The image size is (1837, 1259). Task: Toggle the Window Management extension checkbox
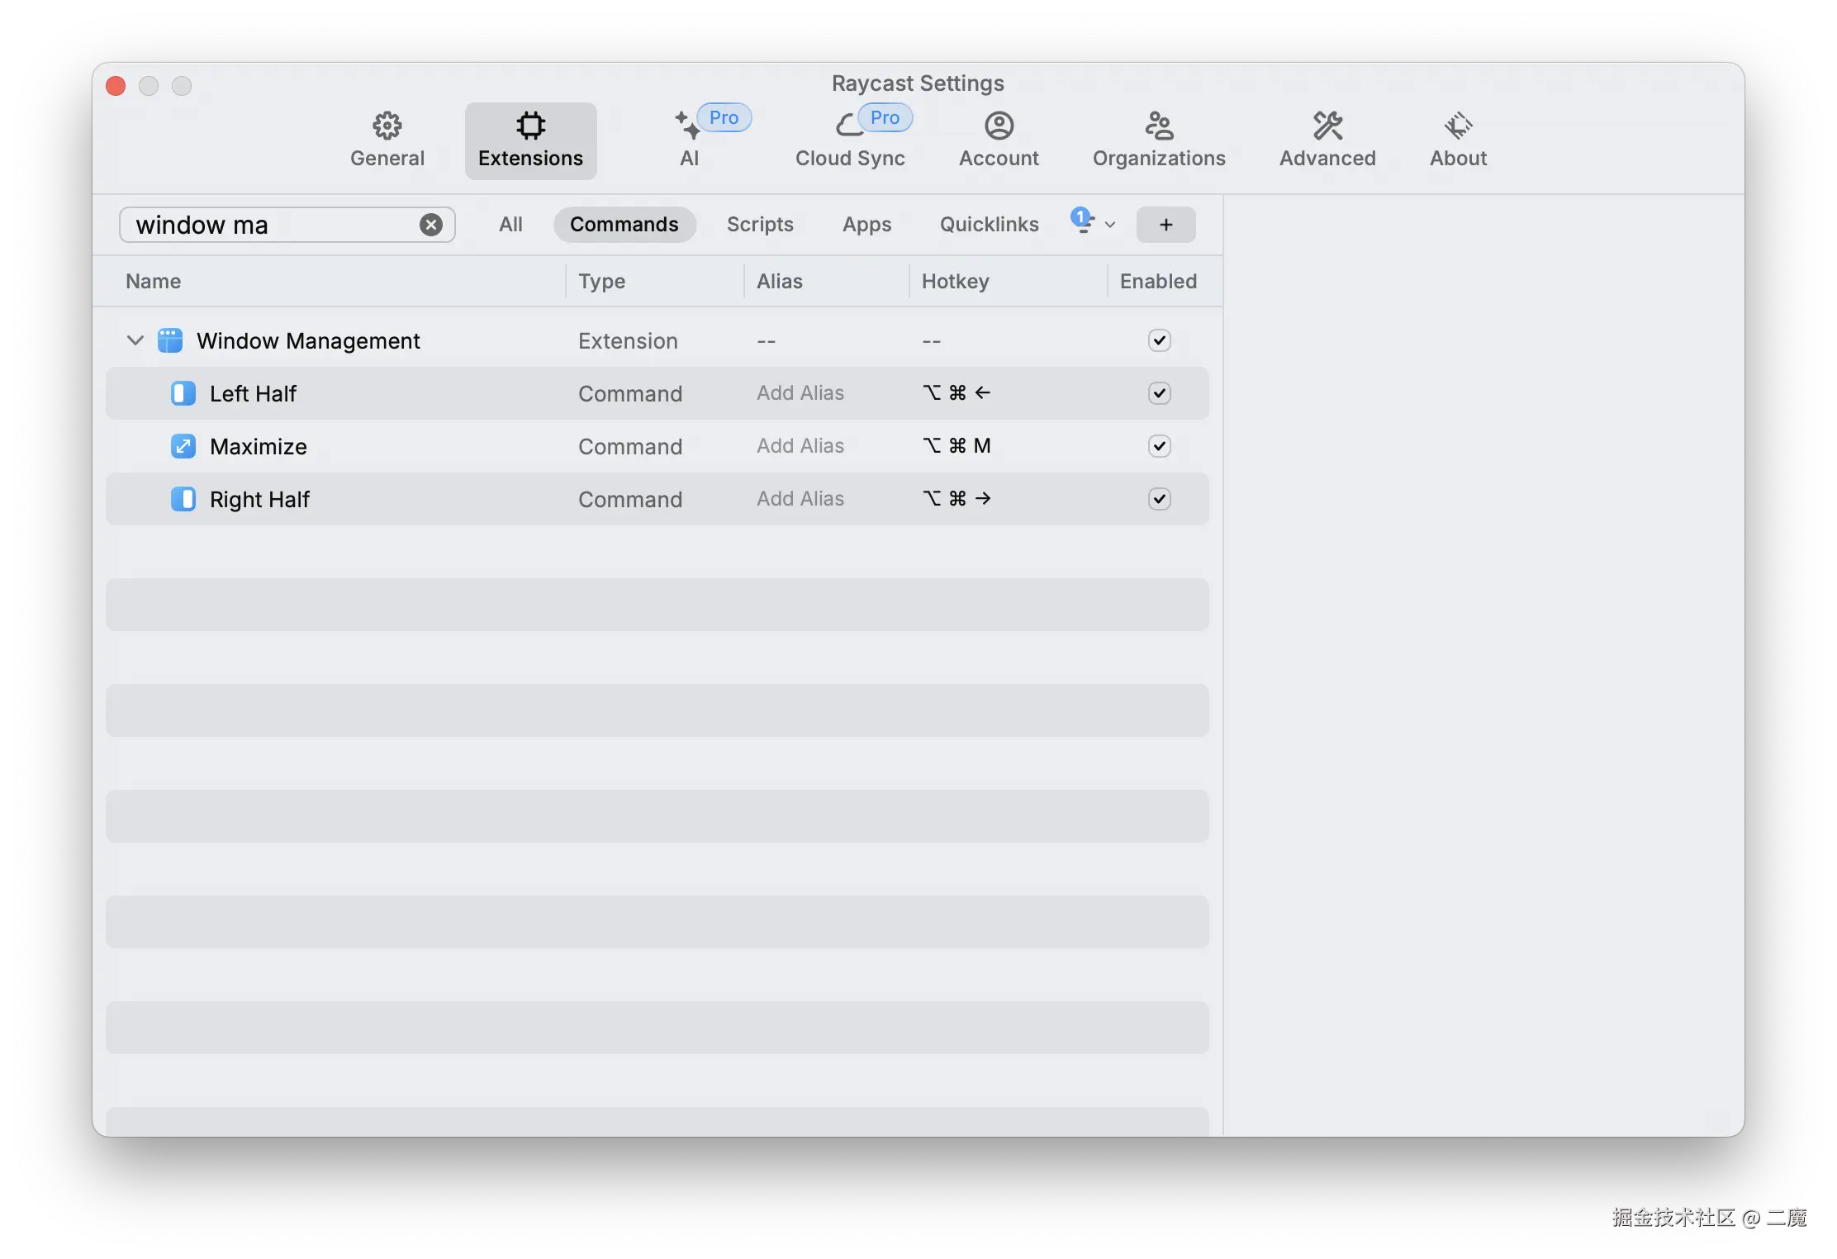click(1159, 340)
